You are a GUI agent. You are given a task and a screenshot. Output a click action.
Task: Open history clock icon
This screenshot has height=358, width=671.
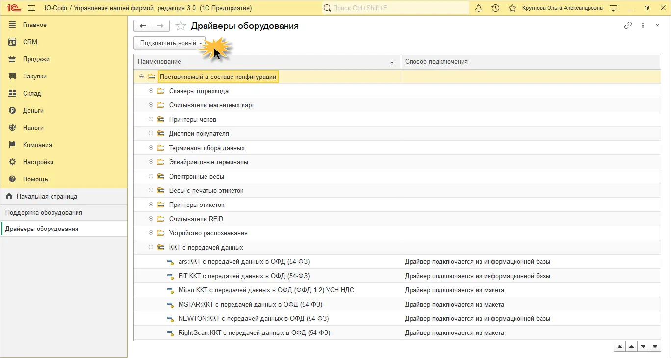click(x=495, y=8)
